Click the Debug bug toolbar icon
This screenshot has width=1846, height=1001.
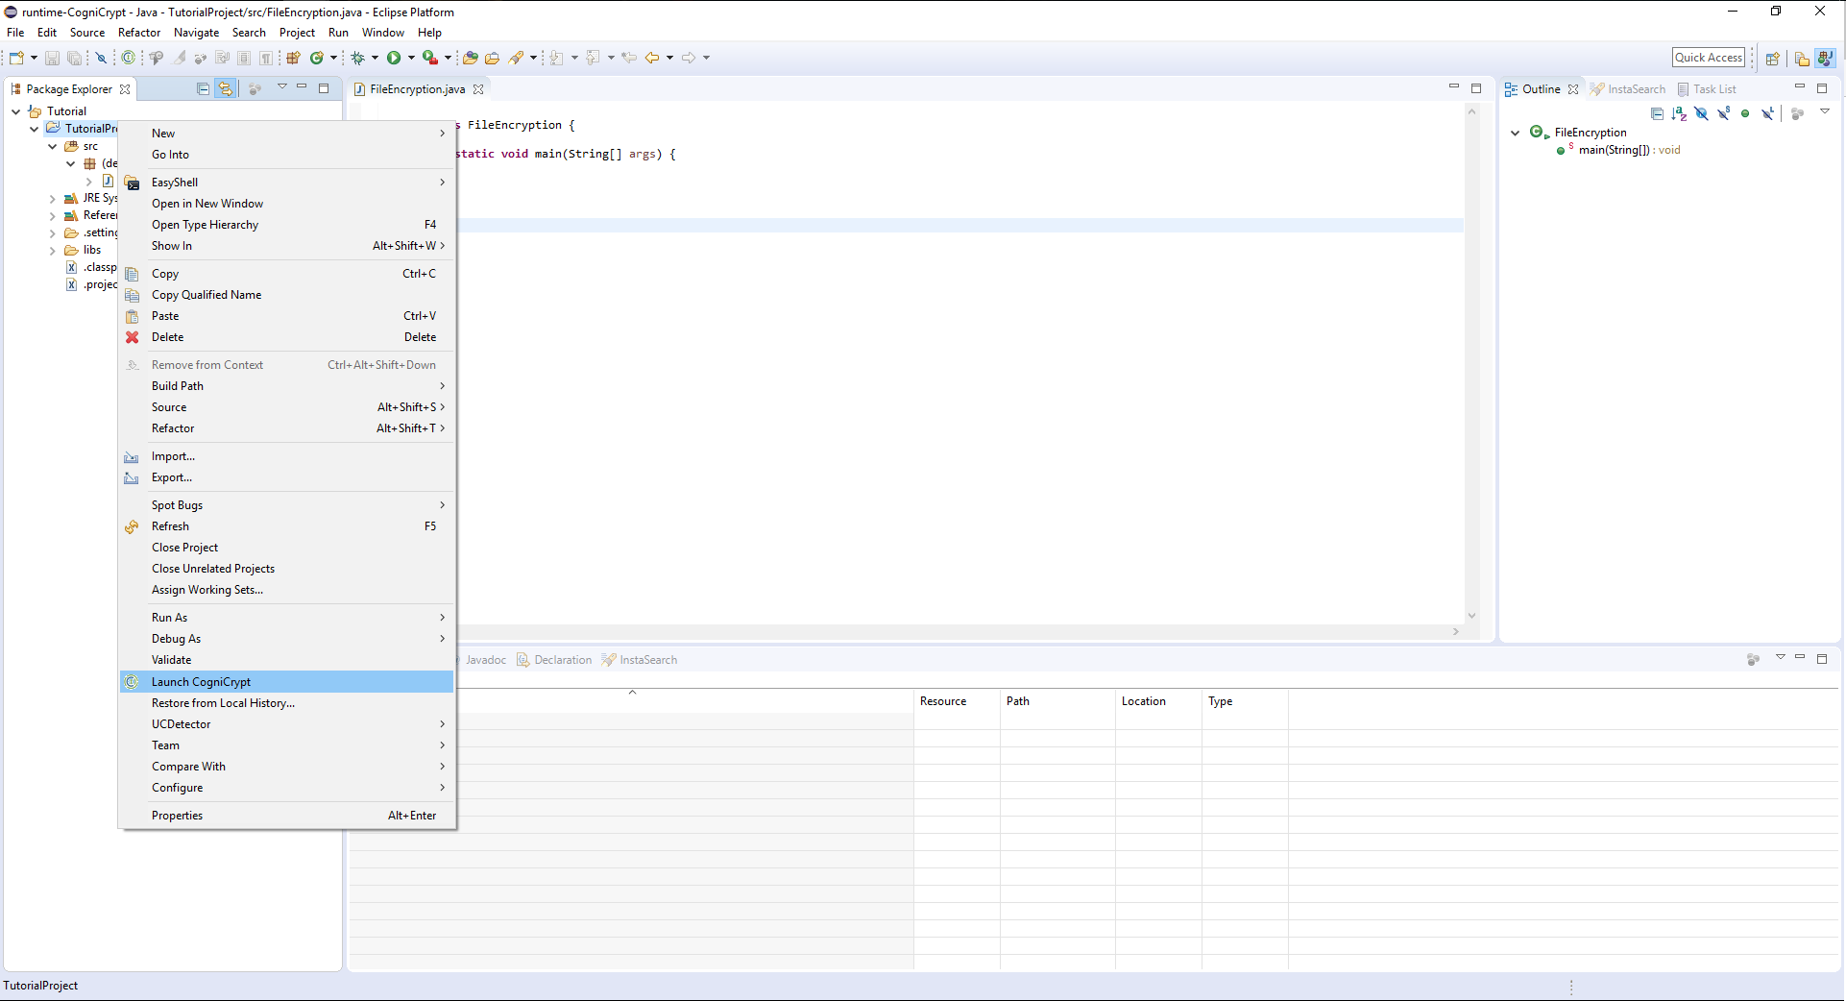pyautogui.click(x=357, y=58)
